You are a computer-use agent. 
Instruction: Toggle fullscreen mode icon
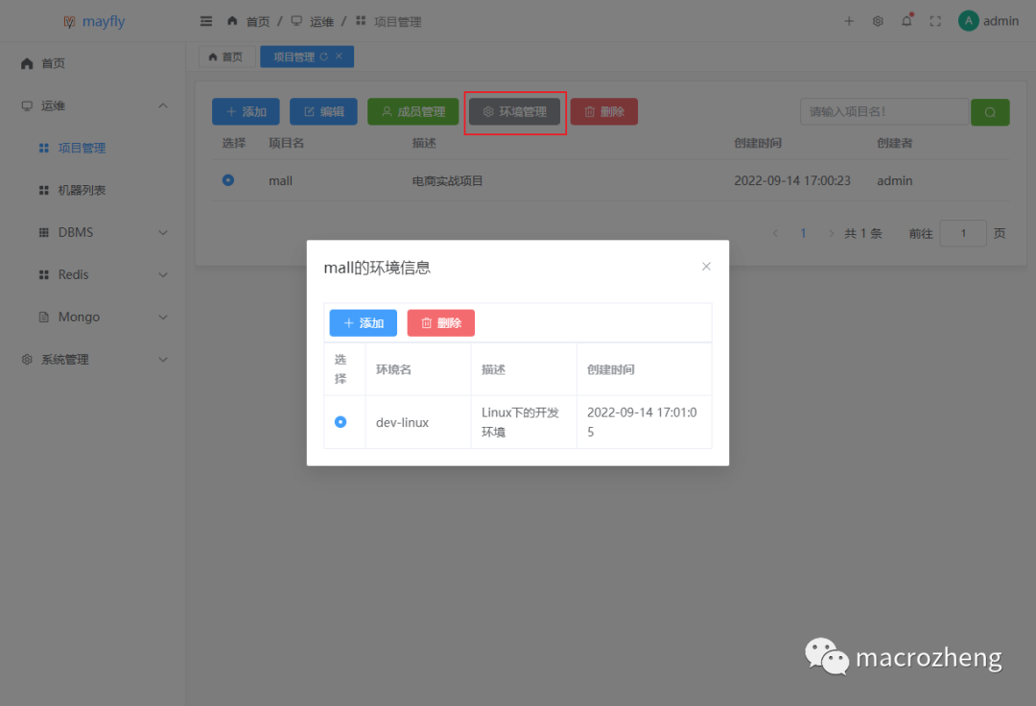pos(935,21)
